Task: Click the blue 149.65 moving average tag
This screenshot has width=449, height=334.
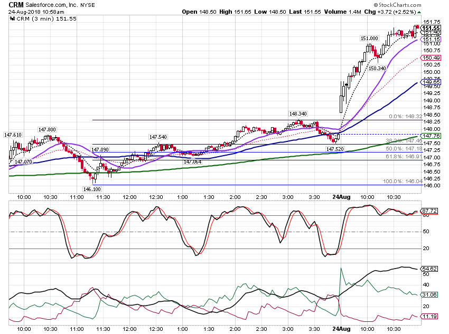Action: 431,82
